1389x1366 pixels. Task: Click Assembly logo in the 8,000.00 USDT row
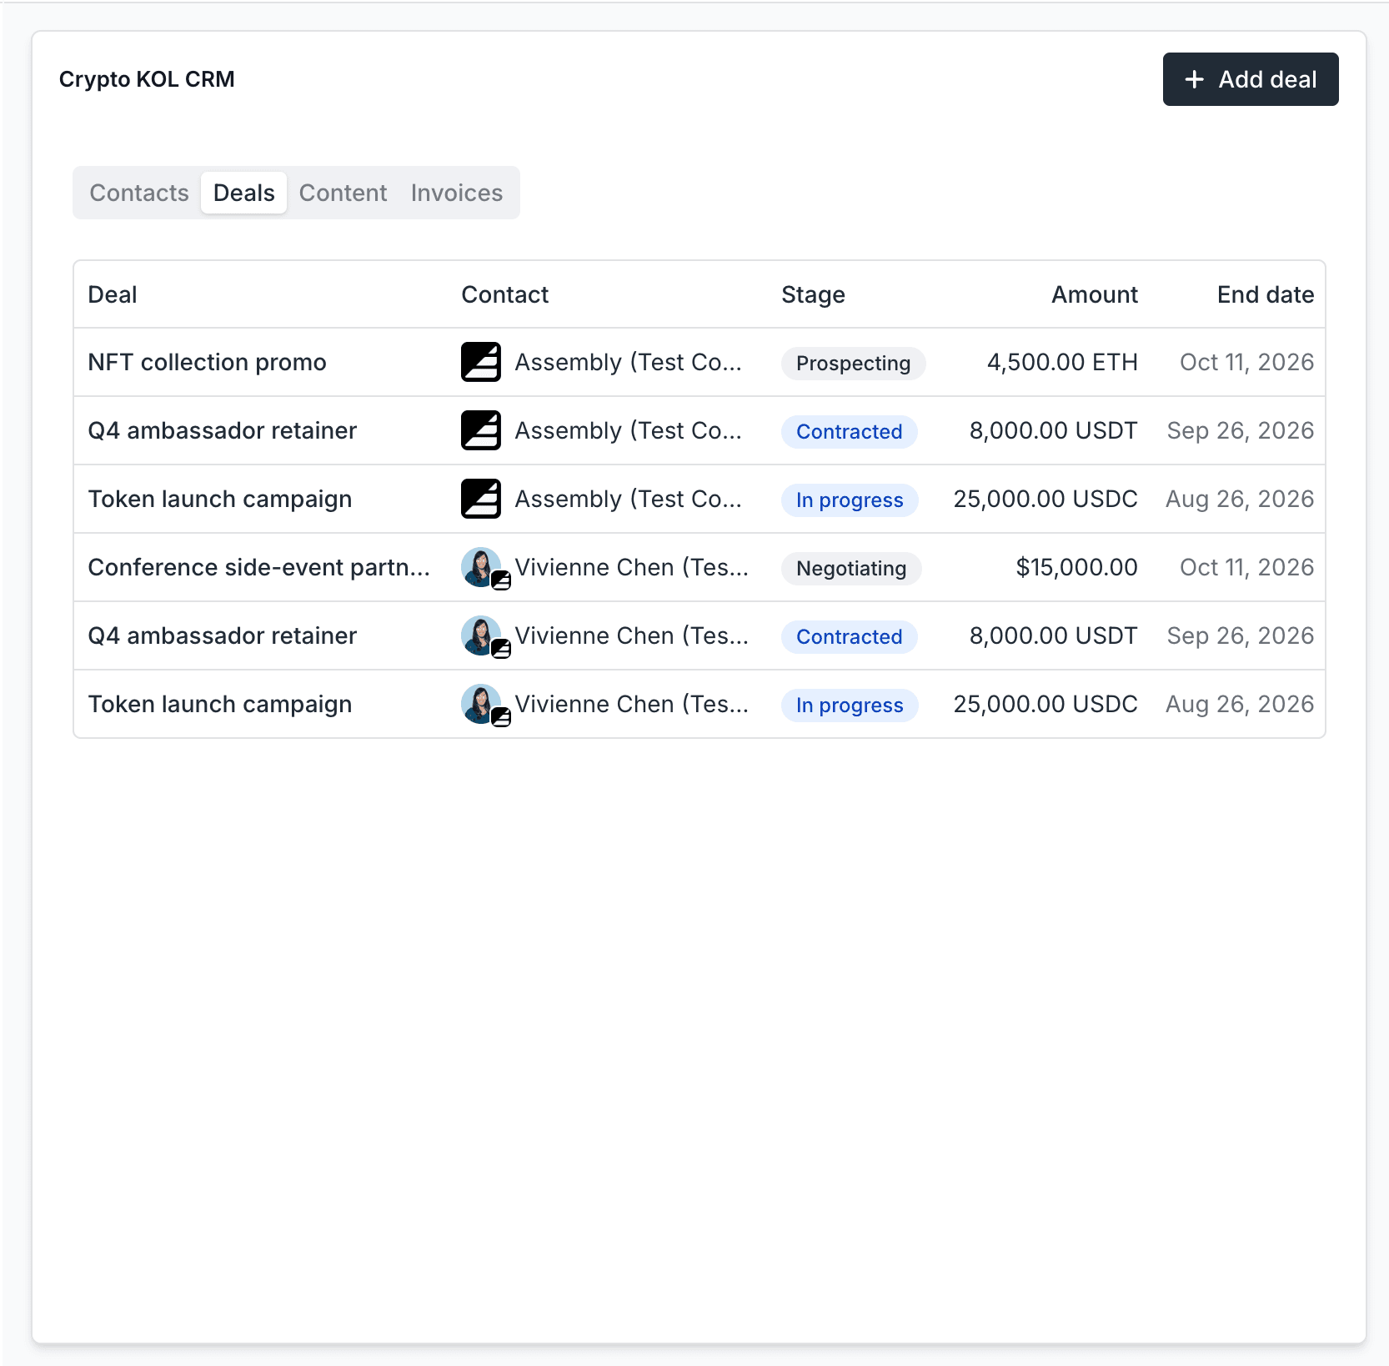pyautogui.click(x=481, y=430)
